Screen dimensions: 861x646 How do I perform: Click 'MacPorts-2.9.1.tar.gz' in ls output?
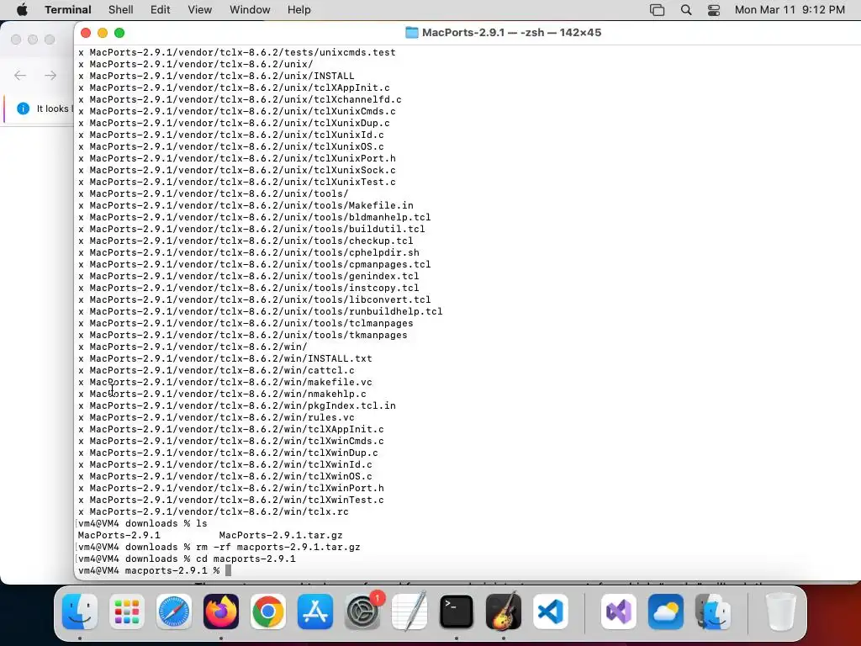pyautogui.click(x=281, y=535)
